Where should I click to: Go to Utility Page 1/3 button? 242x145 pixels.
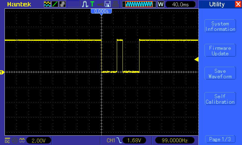point(220,139)
